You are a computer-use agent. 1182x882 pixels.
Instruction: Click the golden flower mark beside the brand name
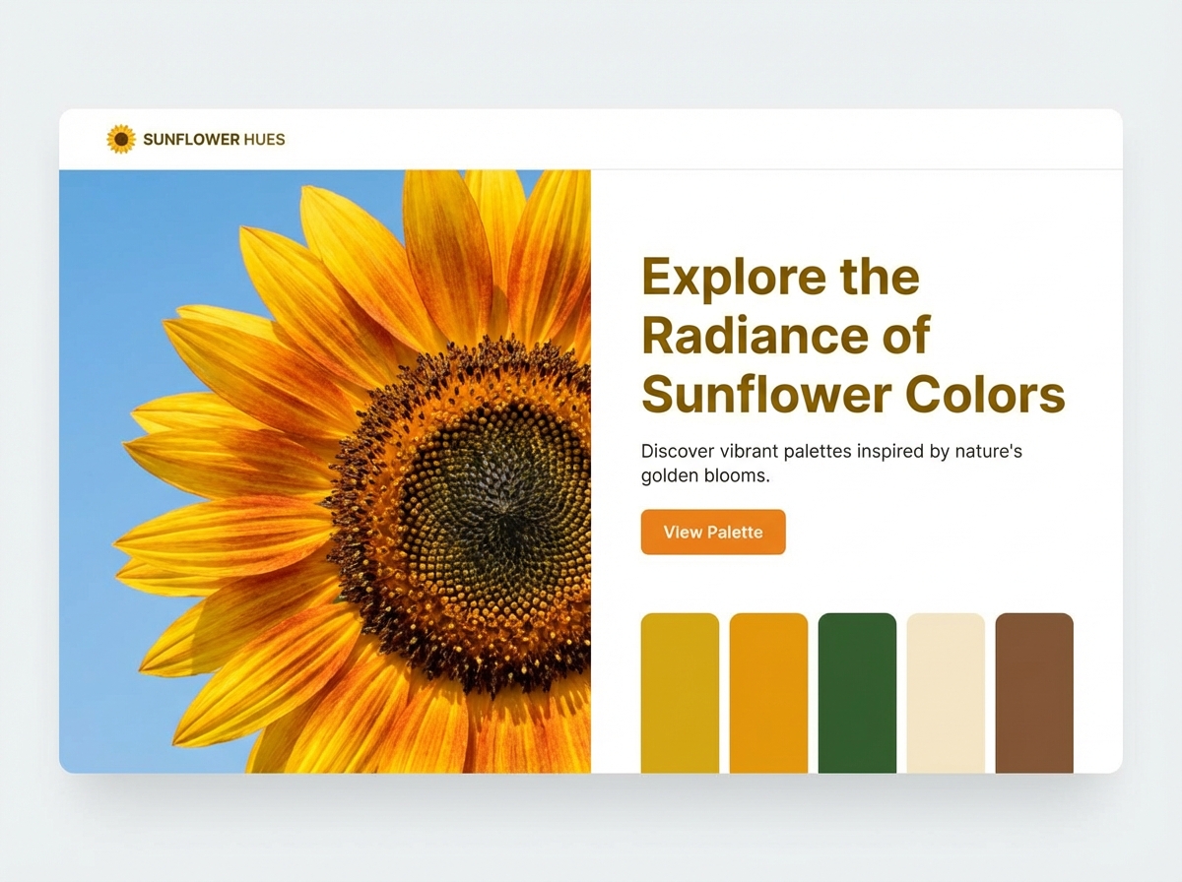[120, 139]
